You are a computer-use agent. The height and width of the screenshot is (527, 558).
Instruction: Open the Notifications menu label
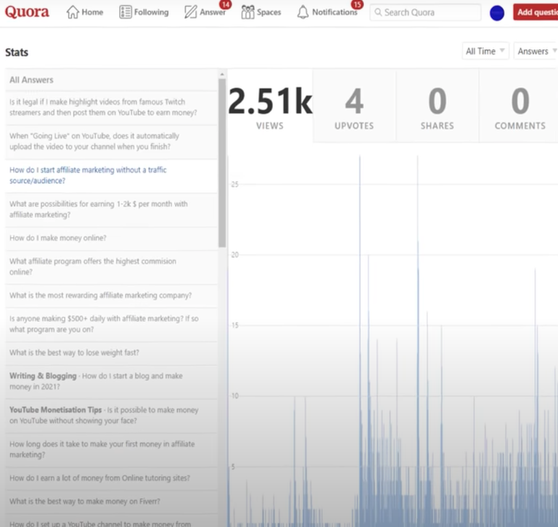pyautogui.click(x=335, y=12)
